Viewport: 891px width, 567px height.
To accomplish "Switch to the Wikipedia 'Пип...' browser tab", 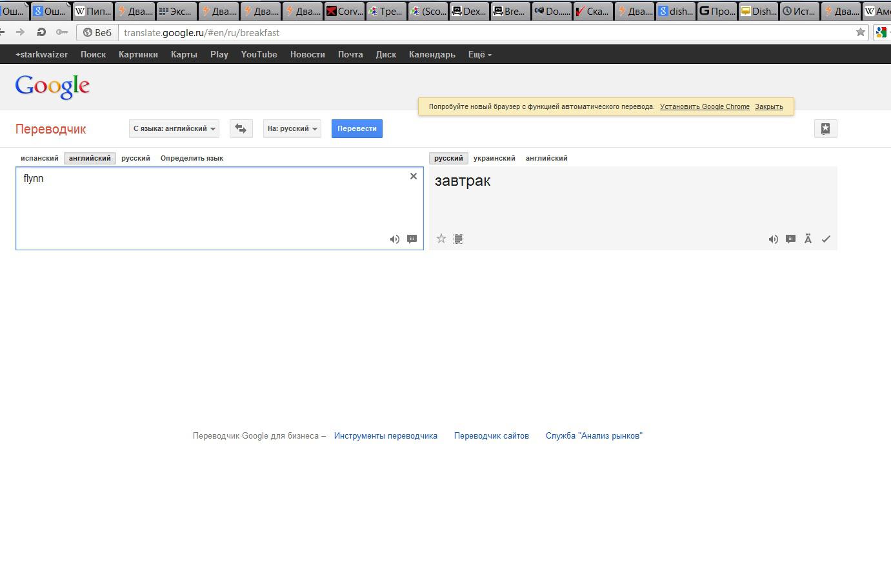I will point(92,11).
